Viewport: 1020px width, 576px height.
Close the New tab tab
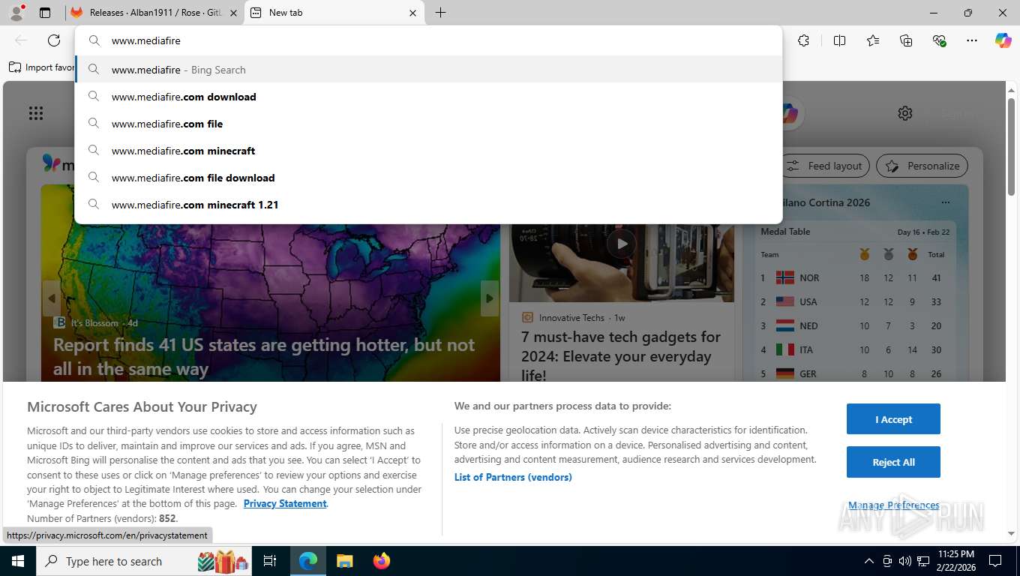[412, 13]
